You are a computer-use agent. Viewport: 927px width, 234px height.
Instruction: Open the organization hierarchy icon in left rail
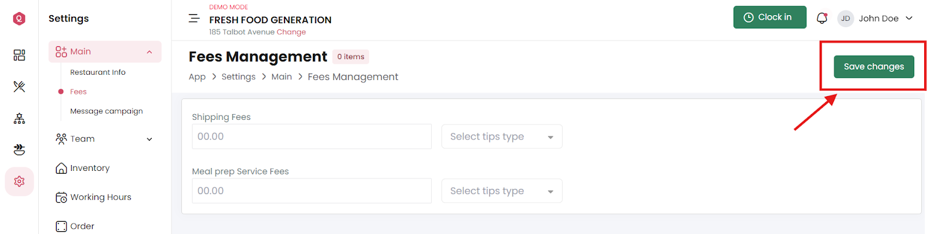coord(19,119)
